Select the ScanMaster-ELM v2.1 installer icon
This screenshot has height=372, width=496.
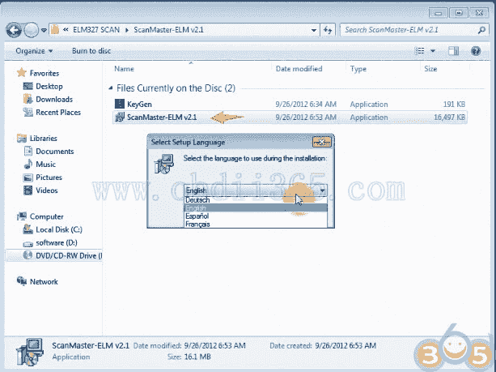[120, 118]
